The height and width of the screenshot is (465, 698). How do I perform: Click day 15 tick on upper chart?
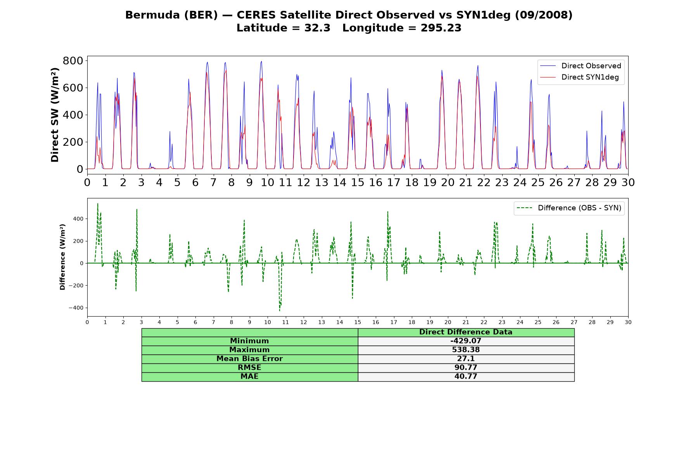pos(358,182)
